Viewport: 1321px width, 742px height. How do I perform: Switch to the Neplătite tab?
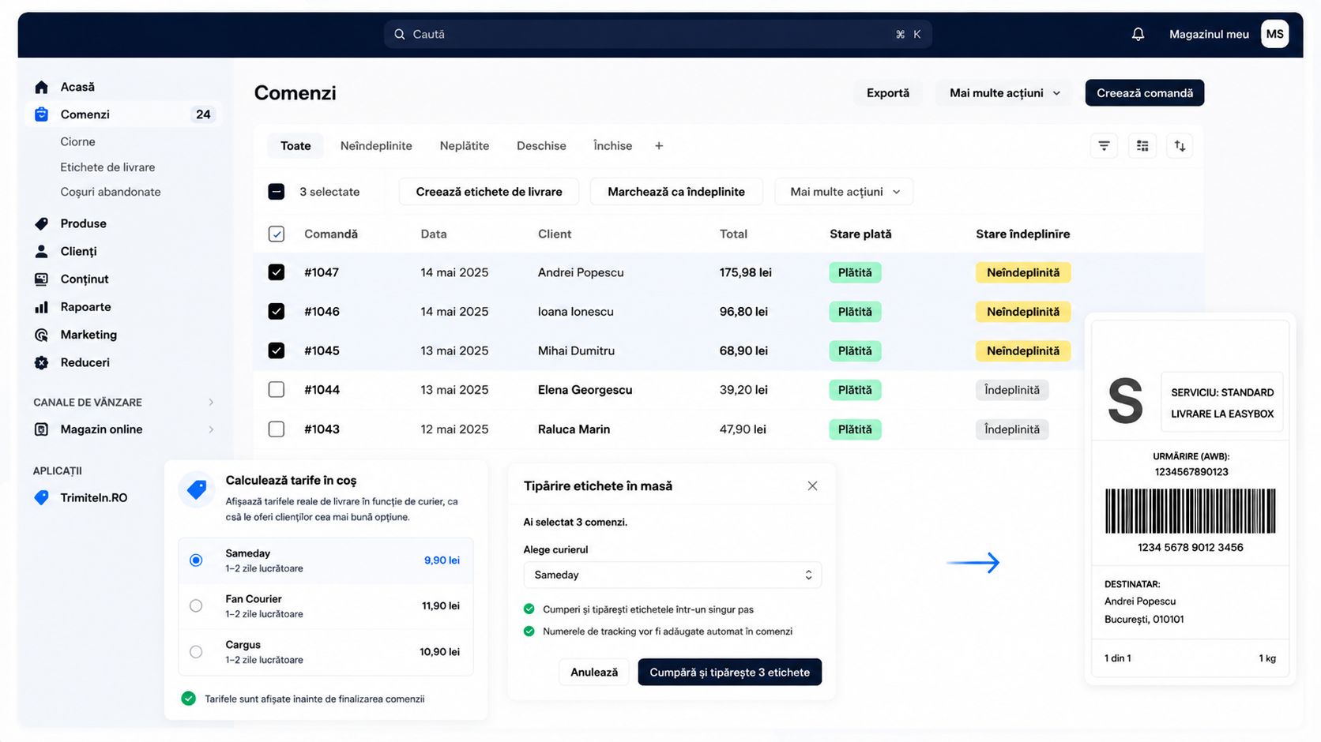pos(465,146)
